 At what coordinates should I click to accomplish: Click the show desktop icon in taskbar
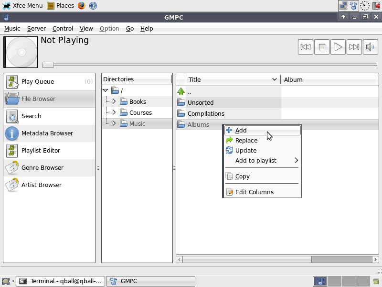6,281
